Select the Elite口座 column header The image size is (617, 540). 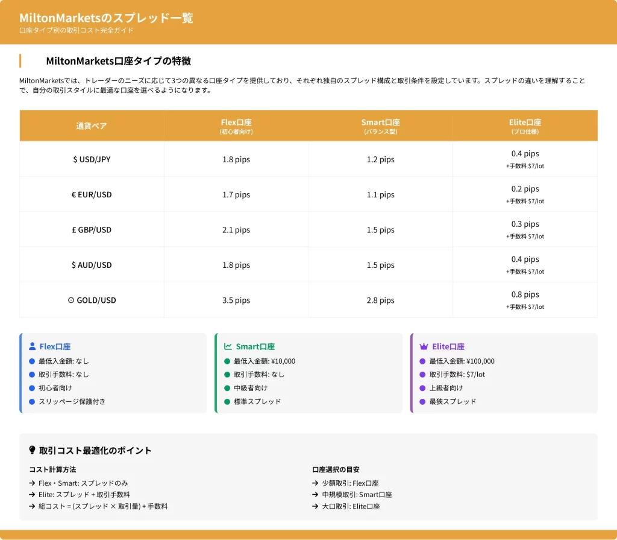coord(525,125)
